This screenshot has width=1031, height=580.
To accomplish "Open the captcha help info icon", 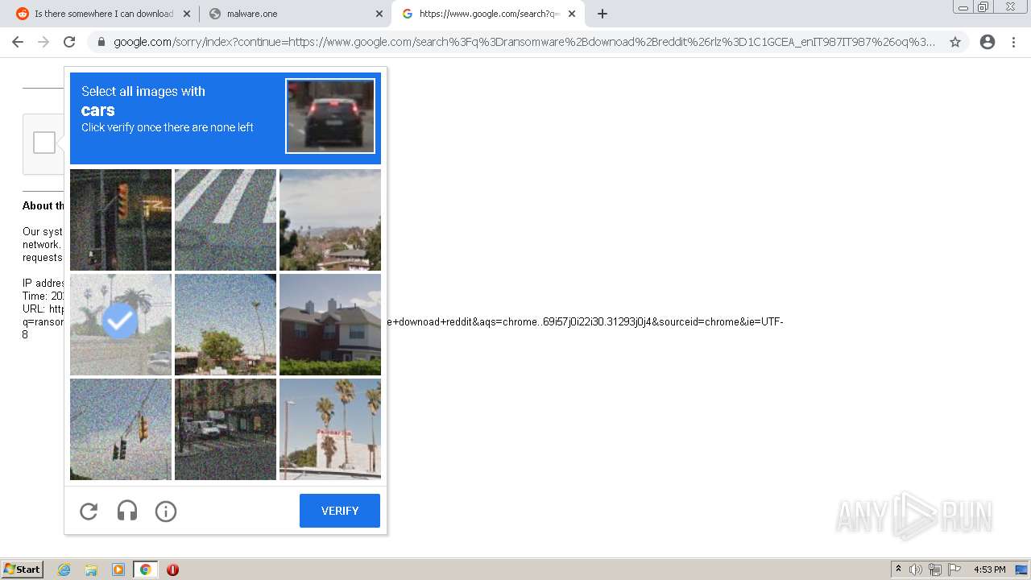I will coord(166,511).
